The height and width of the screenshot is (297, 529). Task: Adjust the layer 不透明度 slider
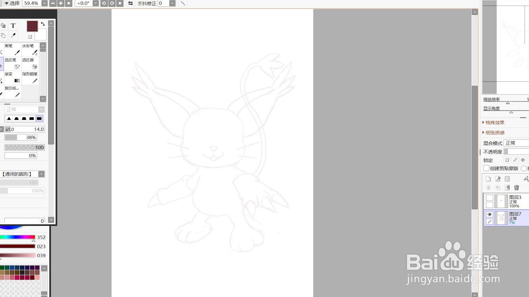coord(516,152)
